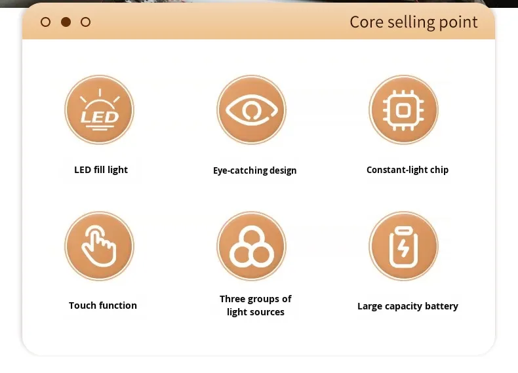Open the "Eye-catching design" label
518x373 pixels.
[x=254, y=170]
